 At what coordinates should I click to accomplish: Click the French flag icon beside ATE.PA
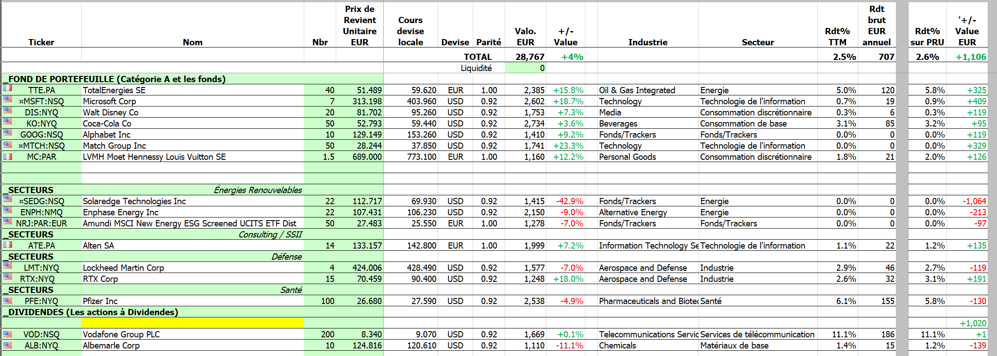tap(8, 244)
